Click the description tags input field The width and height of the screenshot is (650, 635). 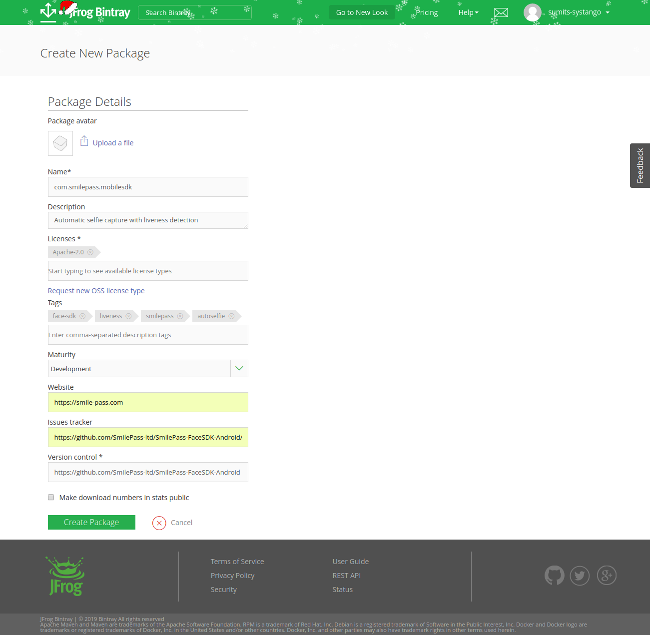click(x=148, y=335)
